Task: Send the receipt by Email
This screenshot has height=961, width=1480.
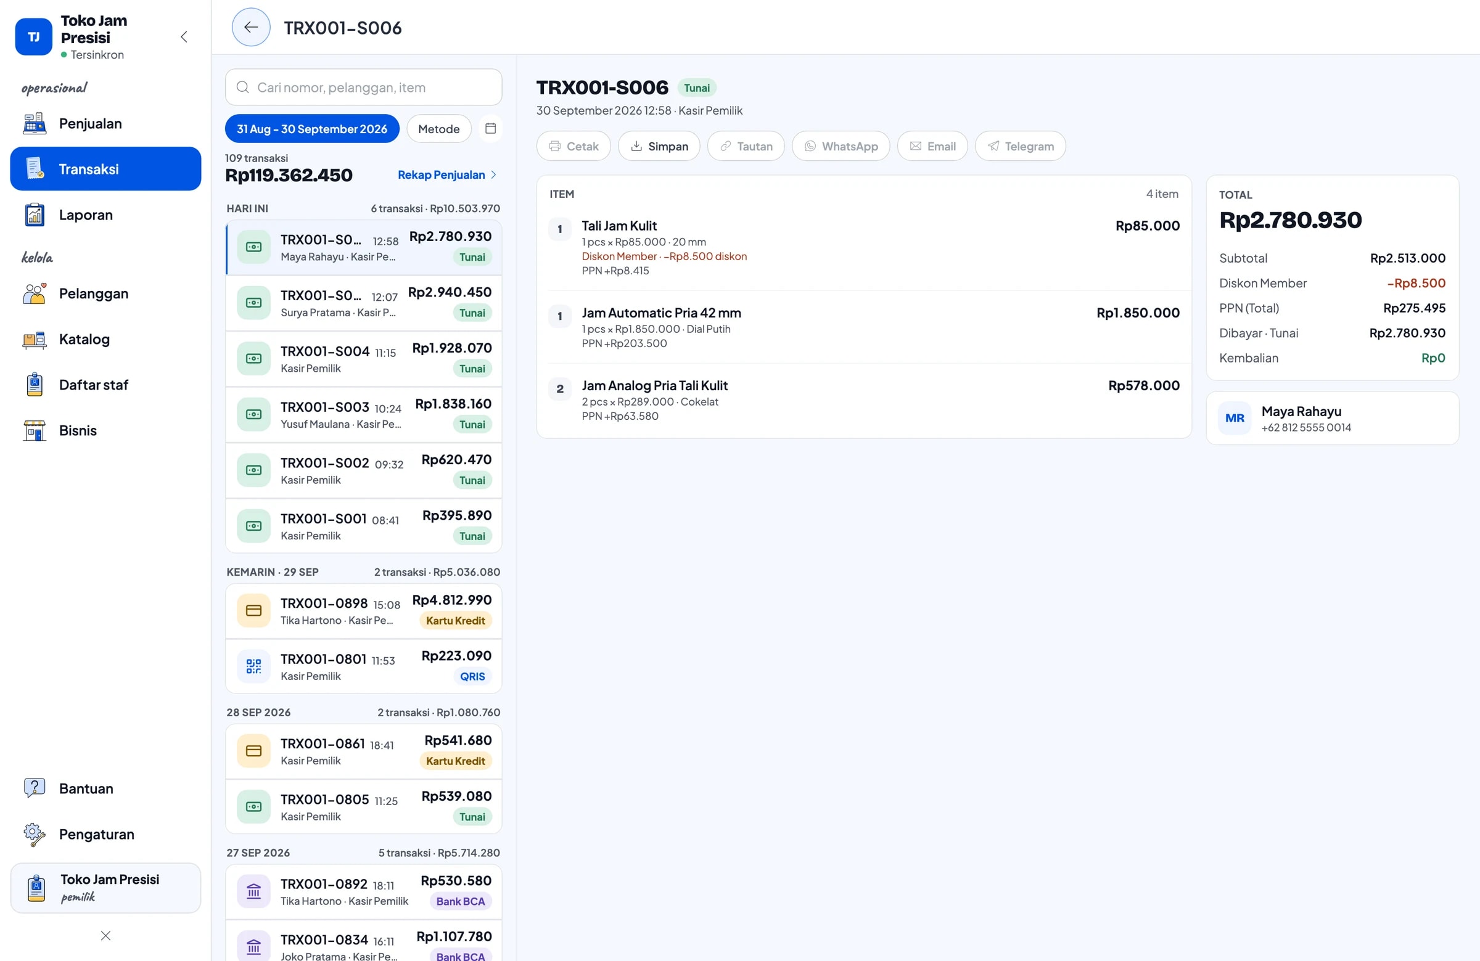Action: point(932,146)
